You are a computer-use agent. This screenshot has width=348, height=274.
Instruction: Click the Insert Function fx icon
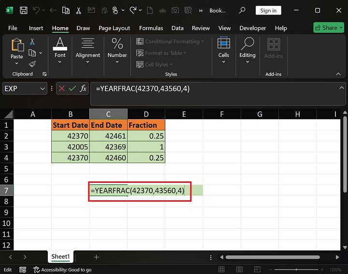(83, 88)
